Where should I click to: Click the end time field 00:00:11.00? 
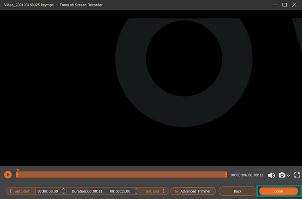pos(120,191)
